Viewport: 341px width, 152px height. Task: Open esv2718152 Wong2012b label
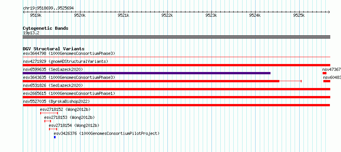point(65,109)
